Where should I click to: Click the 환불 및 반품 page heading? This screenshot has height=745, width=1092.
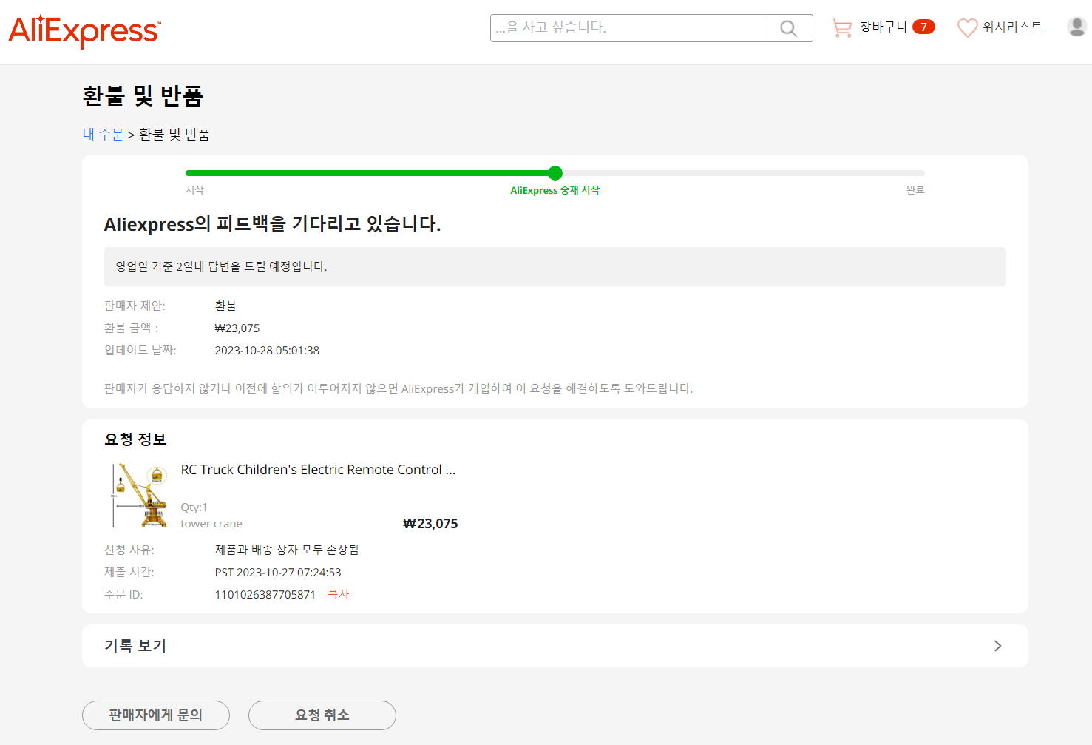(143, 95)
